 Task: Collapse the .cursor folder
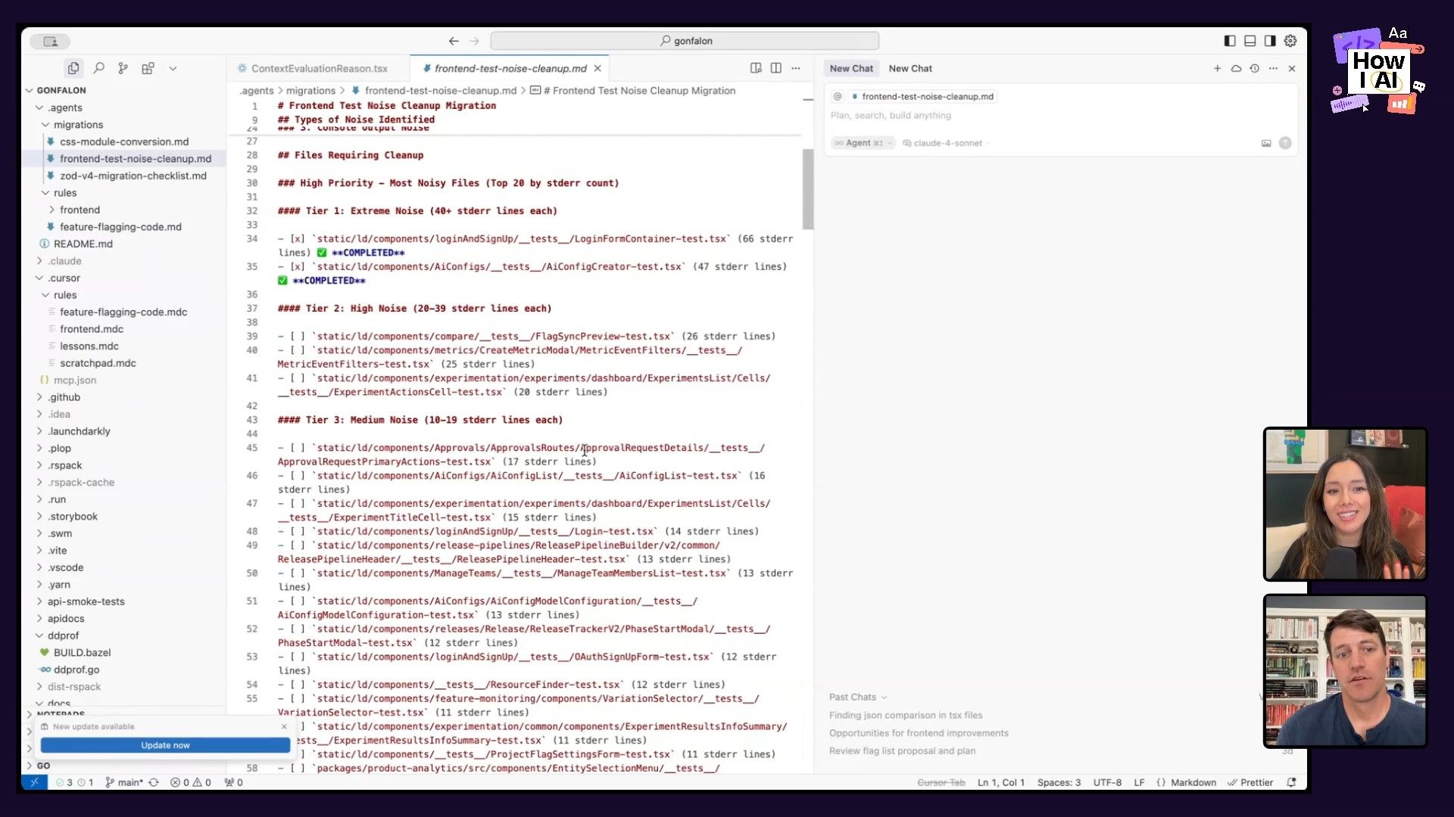point(39,278)
